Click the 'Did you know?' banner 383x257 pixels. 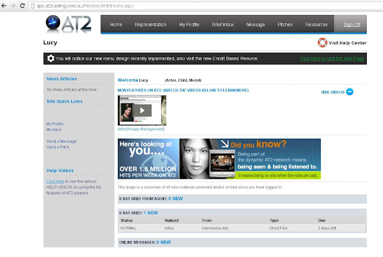click(250, 159)
